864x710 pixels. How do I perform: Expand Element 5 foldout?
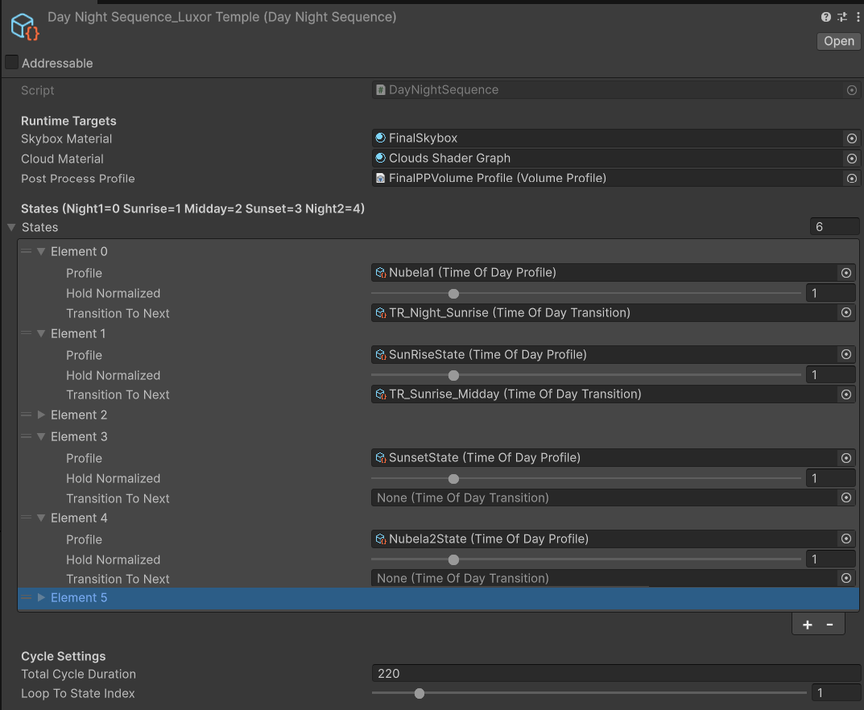pos(41,597)
